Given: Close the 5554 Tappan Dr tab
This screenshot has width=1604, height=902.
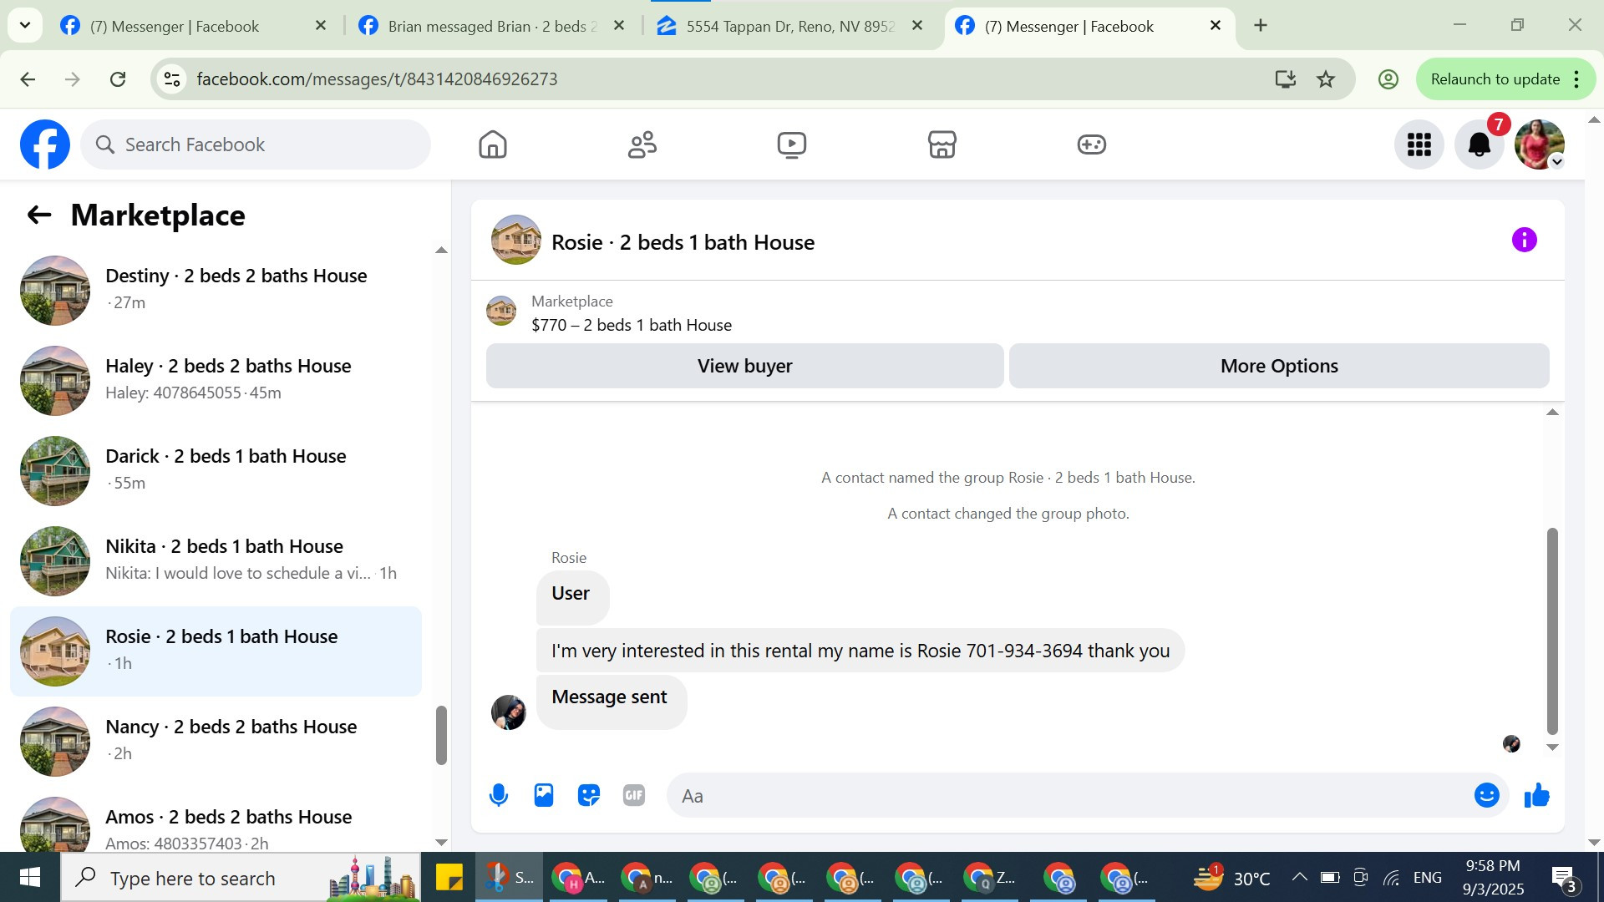Looking at the screenshot, I should (x=917, y=26).
